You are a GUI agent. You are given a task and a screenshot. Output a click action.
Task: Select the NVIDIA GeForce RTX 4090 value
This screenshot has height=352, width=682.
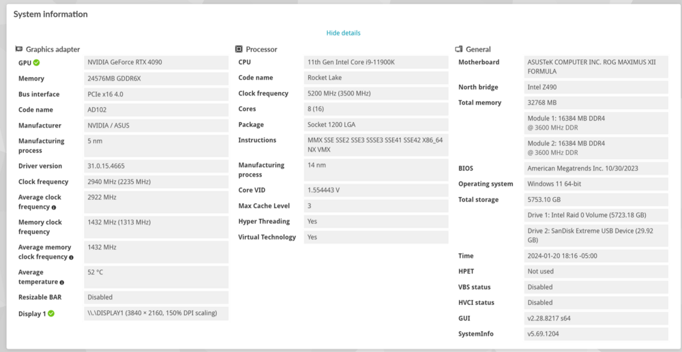pos(124,62)
